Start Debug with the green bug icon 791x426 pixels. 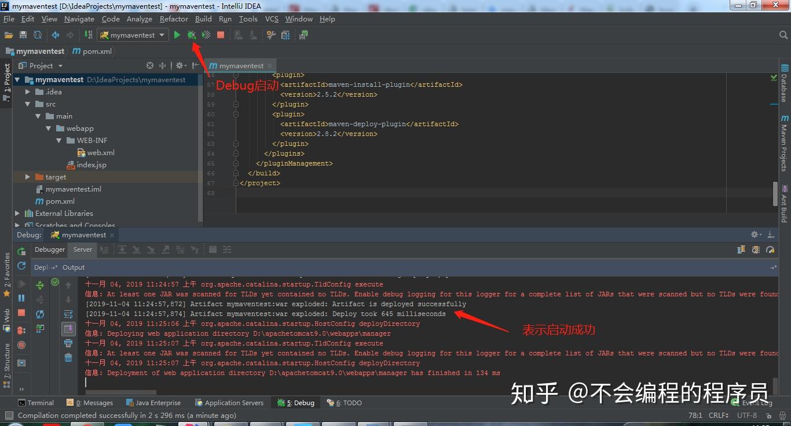tap(192, 35)
